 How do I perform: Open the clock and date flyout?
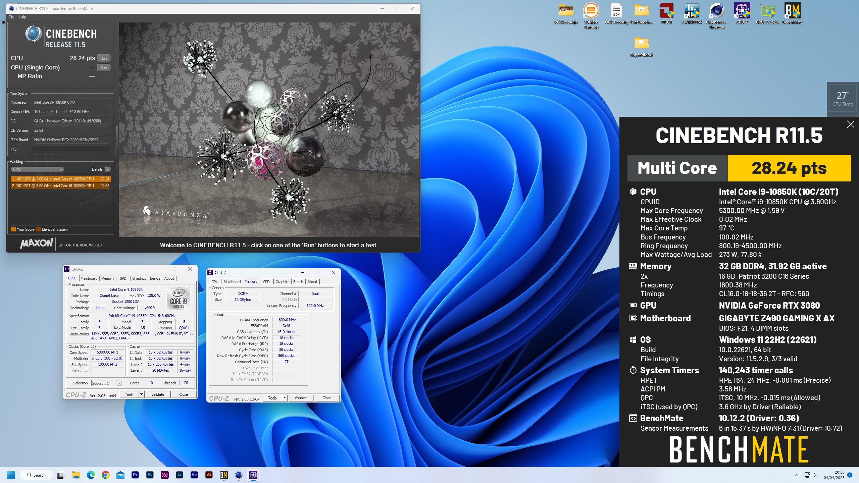[834, 475]
